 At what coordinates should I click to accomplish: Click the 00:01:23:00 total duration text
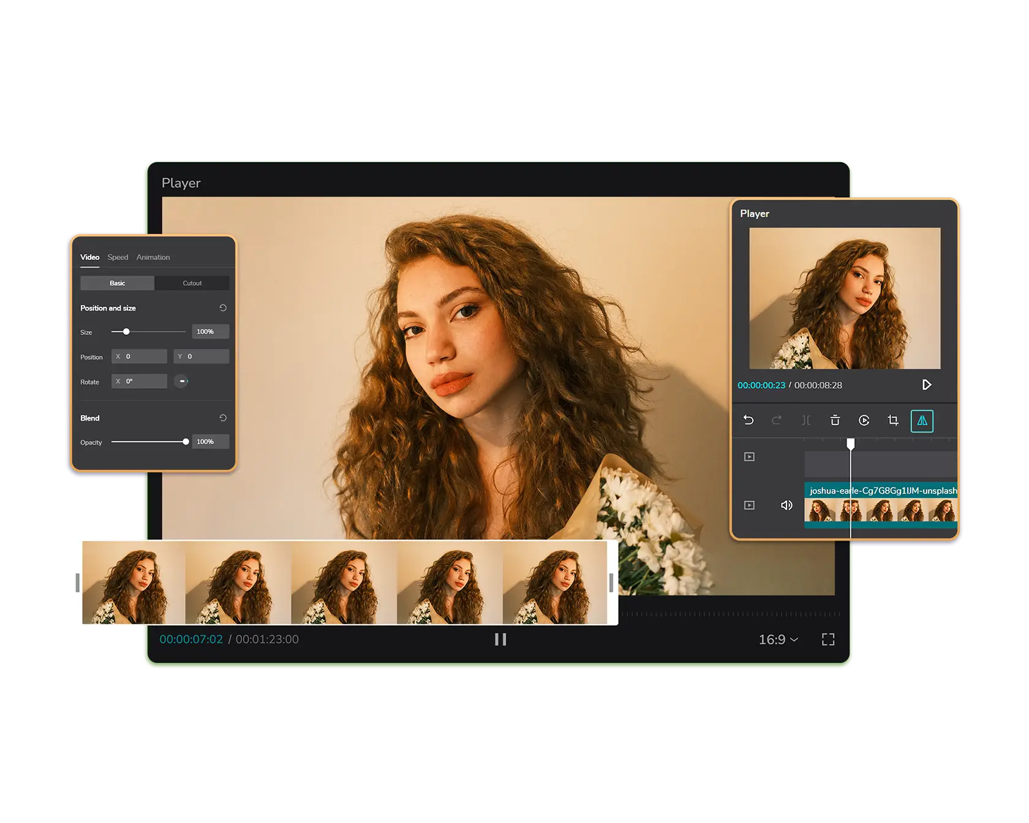267,639
